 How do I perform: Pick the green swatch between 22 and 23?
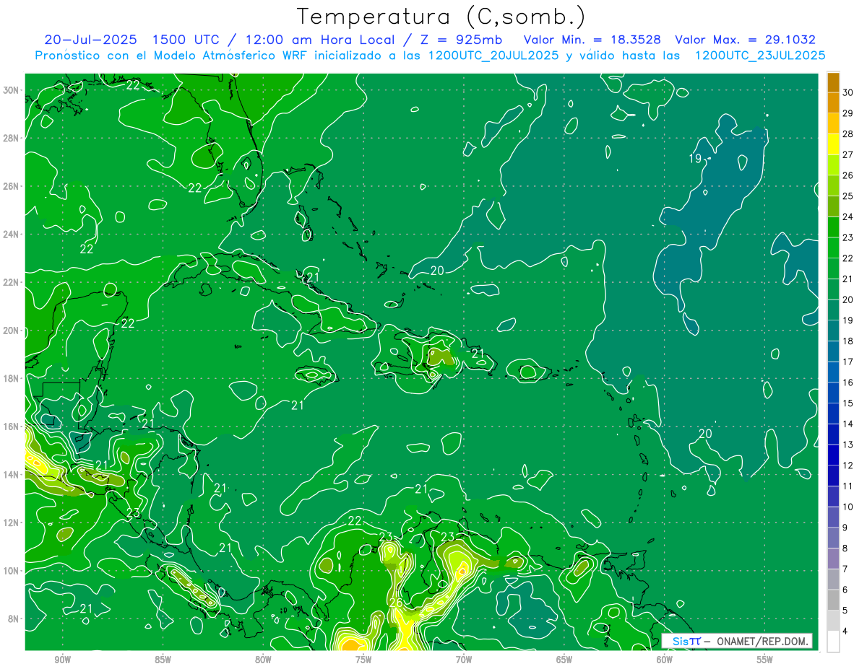[833, 248]
